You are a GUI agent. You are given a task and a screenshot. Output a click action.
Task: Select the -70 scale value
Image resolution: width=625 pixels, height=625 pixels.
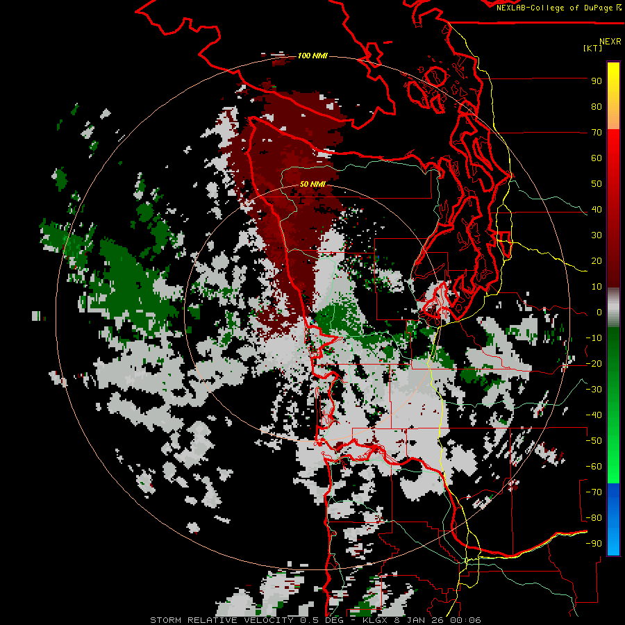[594, 492]
